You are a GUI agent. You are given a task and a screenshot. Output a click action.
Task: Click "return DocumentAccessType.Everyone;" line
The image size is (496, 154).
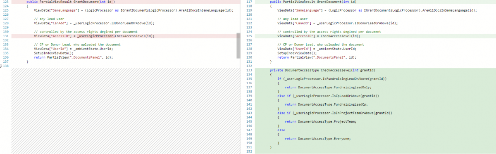click(x=318, y=139)
